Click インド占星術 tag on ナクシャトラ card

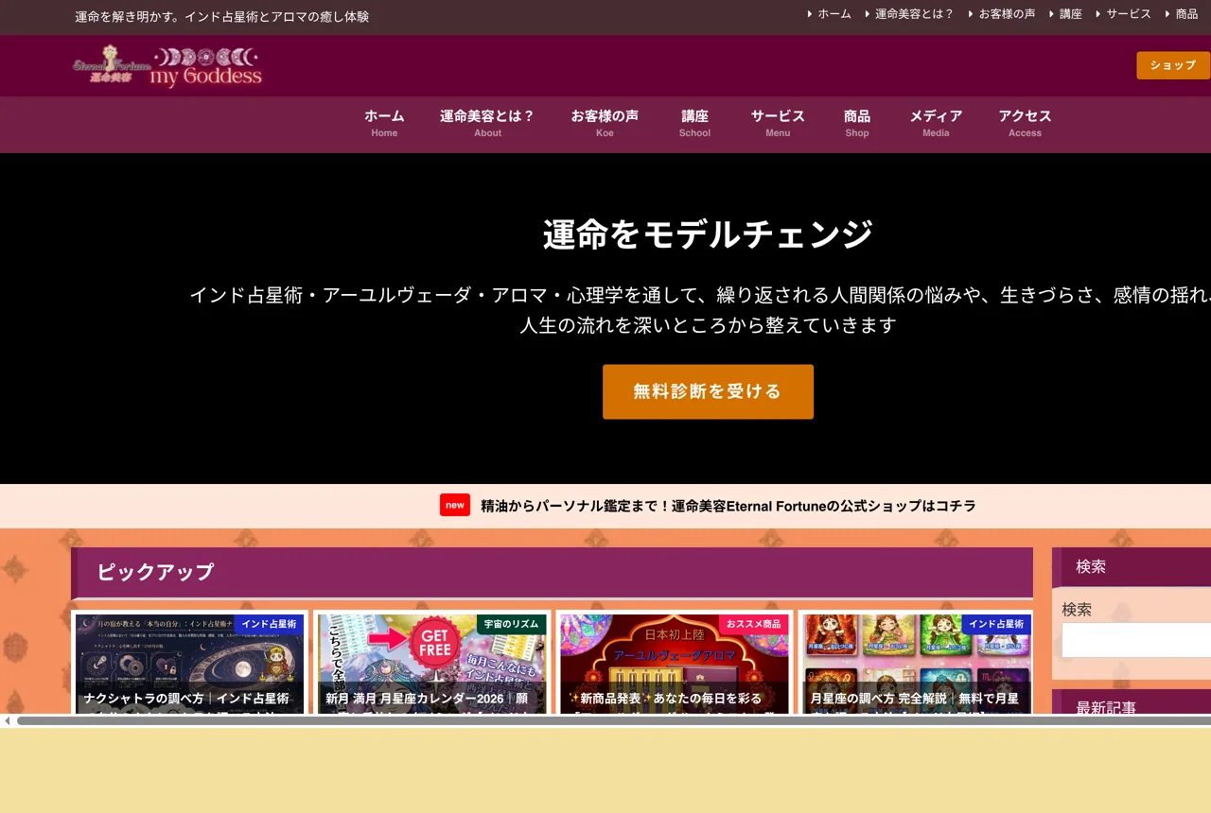(269, 624)
